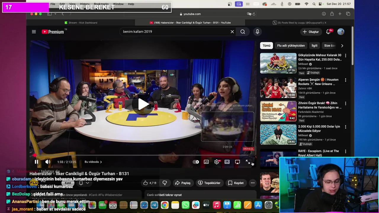This screenshot has width=379, height=213.
Task: Show Safari tab overview icon
Action: pyautogui.click(x=348, y=14)
